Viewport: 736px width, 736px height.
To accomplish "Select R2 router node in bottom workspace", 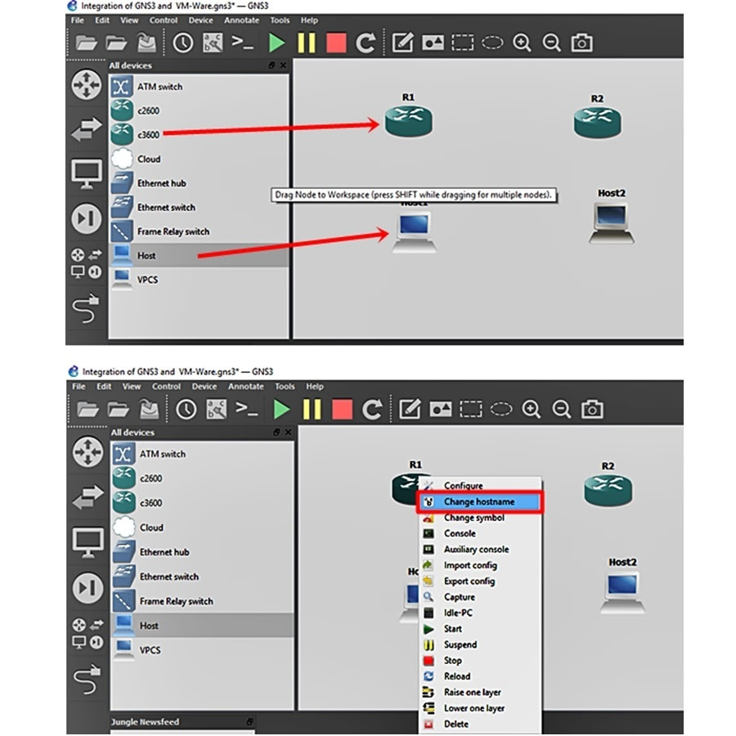I will click(x=608, y=491).
